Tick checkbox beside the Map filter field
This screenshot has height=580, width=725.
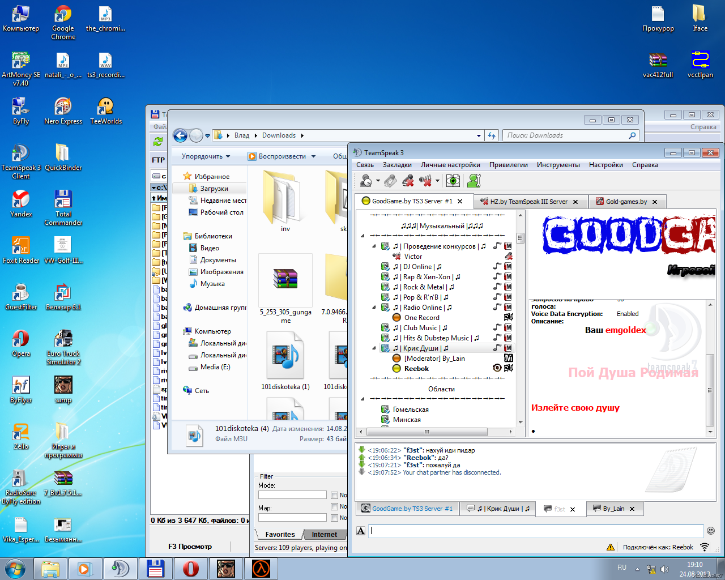point(334,518)
